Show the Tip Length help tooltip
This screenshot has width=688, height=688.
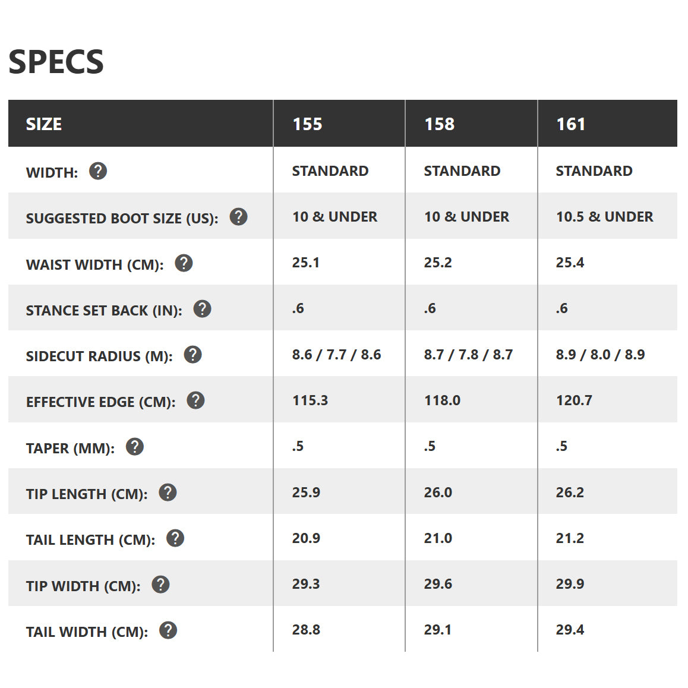(168, 493)
